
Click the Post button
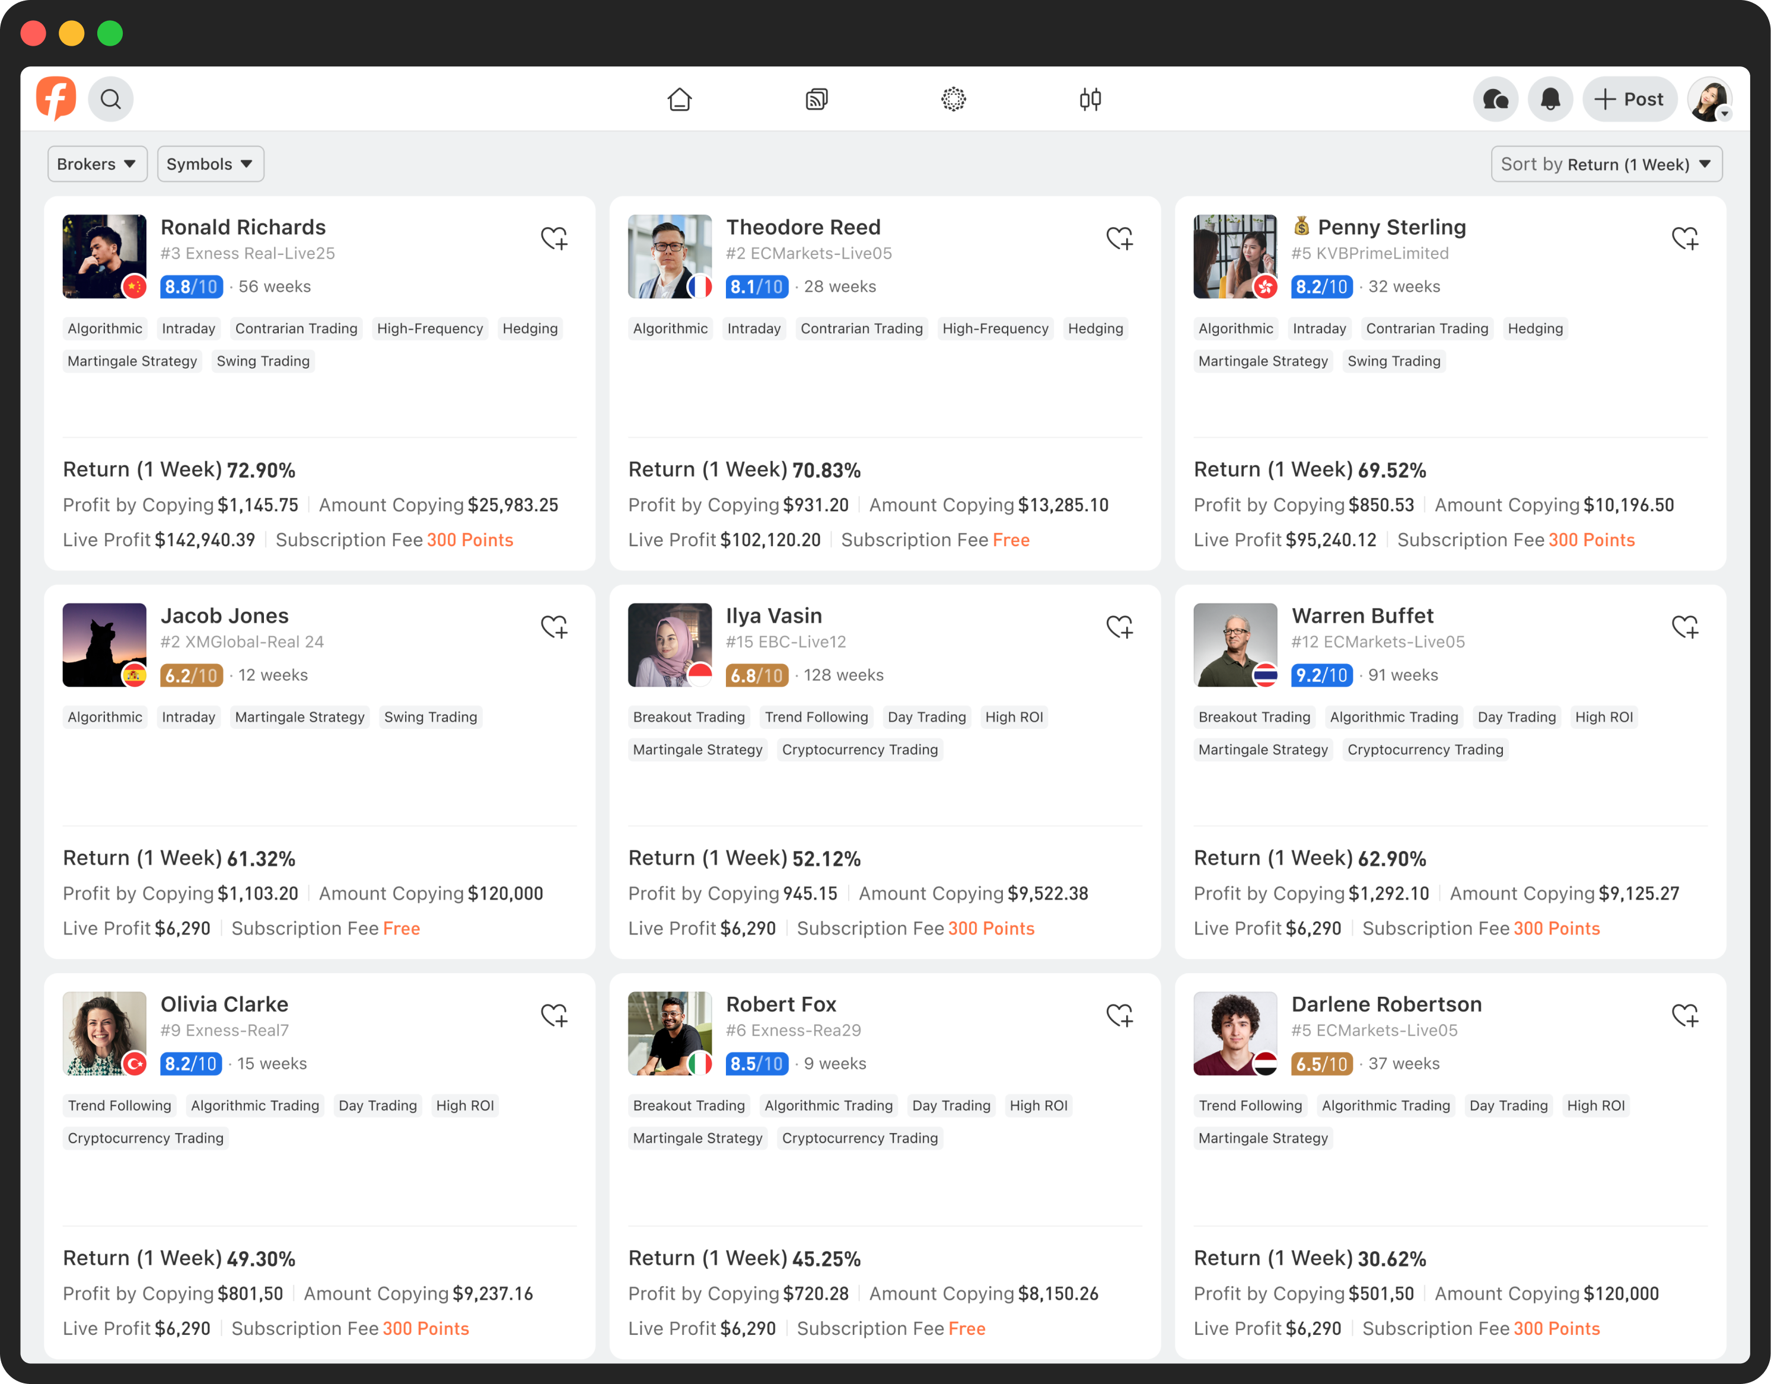pyautogui.click(x=1630, y=99)
